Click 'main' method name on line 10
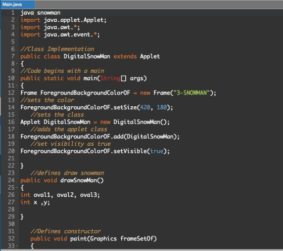 pos(90,78)
